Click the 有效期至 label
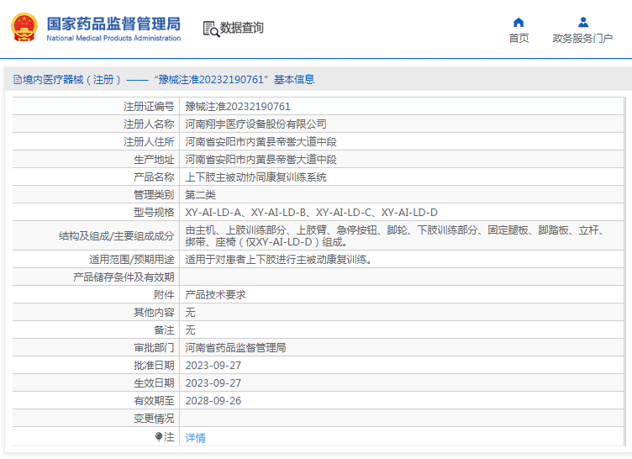This screenshot has width=632, height=459. (154, 401)
